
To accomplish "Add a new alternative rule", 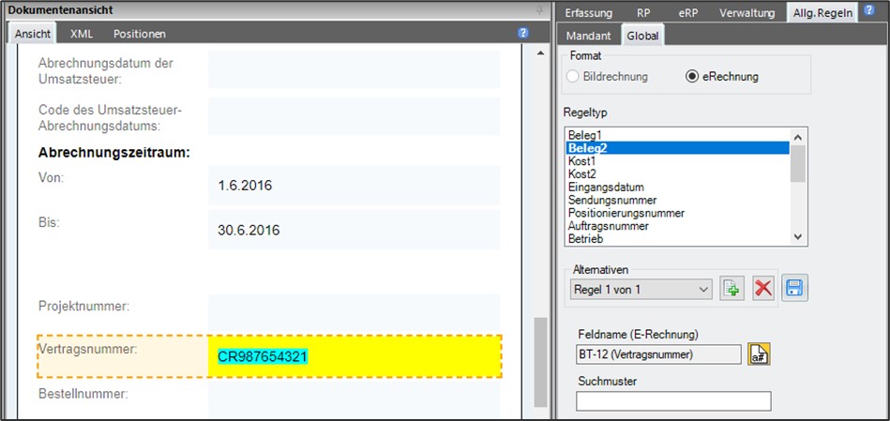I will click(x=732, y=289).
